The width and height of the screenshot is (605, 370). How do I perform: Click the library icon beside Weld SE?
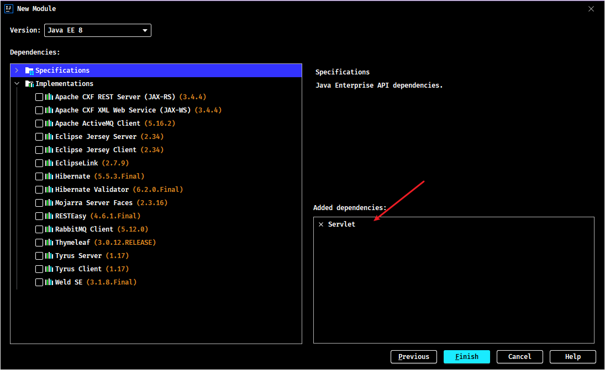click(x=49, y=282)
